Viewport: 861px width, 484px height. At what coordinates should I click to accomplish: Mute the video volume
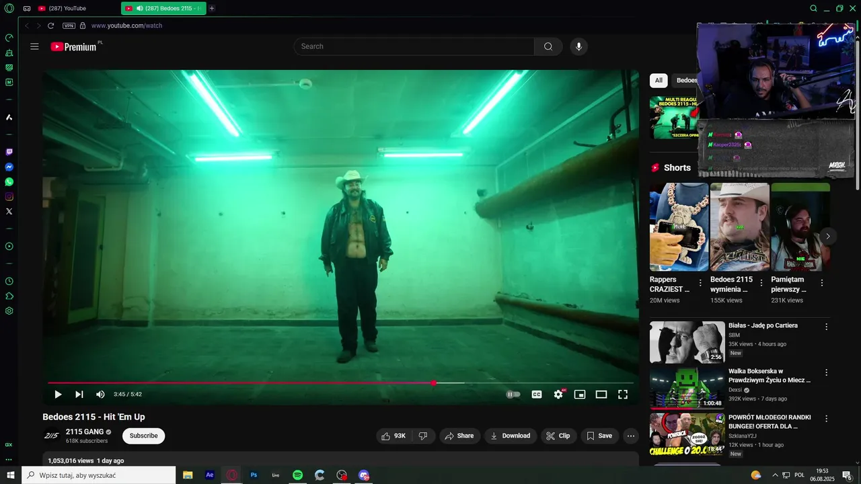click(x=100, y=395)
